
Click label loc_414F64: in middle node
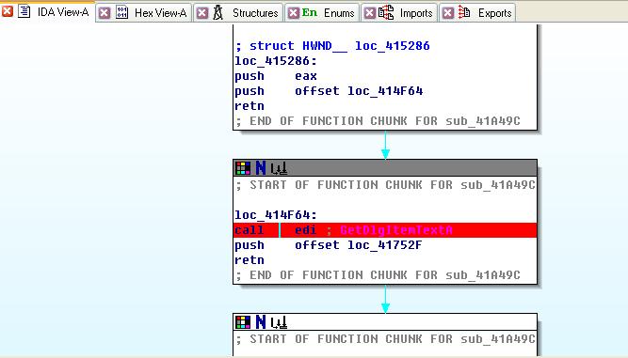(x=276, y=215)
